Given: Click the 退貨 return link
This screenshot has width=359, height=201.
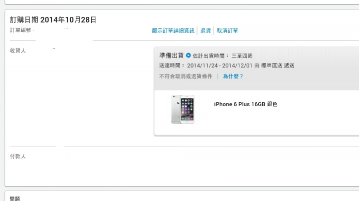Looking at the screenshot, I should click(x=205, y=31).
